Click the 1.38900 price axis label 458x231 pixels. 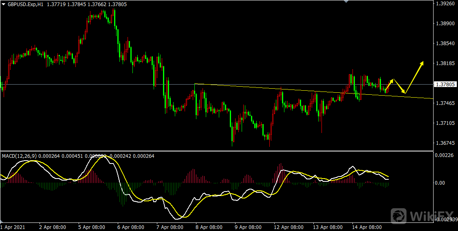[x=445, y=24]
